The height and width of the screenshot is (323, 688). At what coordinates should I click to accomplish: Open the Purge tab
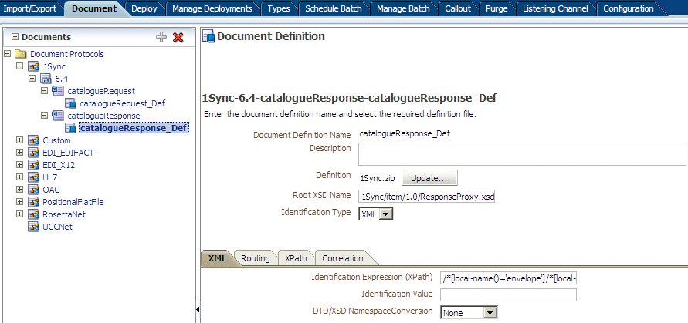(x=497, y=8)
